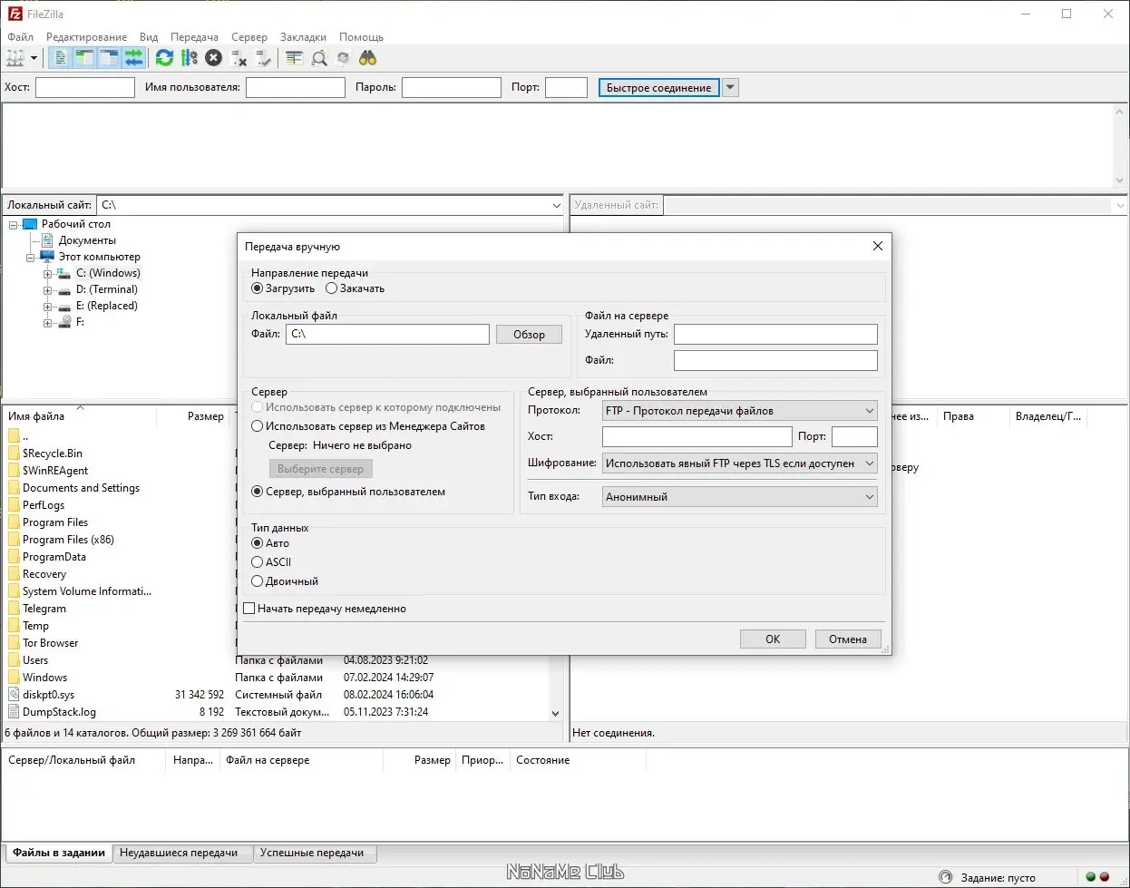This screenshot has width=1130, height=888.
Task: Click the binoculars file search icon
Action: pyautogui.click(x=367, y=58)
